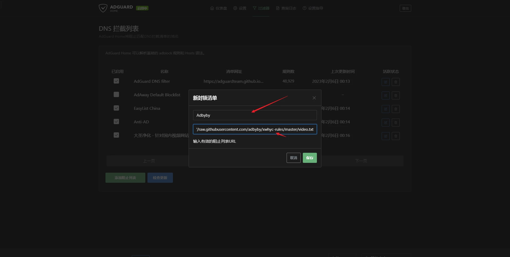The width and height of the screenshot is (510, 257).
Task: Click the 已启用 column header
Action: (117, 71)
